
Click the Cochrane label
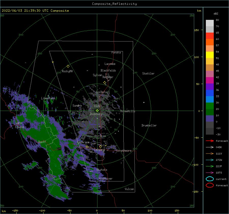(83, 142)
